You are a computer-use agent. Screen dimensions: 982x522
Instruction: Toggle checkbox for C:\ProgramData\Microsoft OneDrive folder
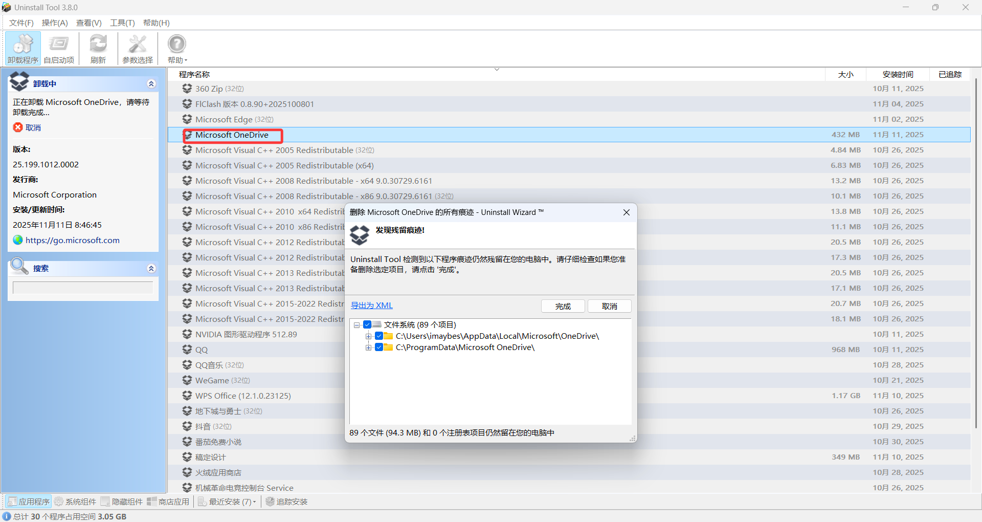coord(379,347)
